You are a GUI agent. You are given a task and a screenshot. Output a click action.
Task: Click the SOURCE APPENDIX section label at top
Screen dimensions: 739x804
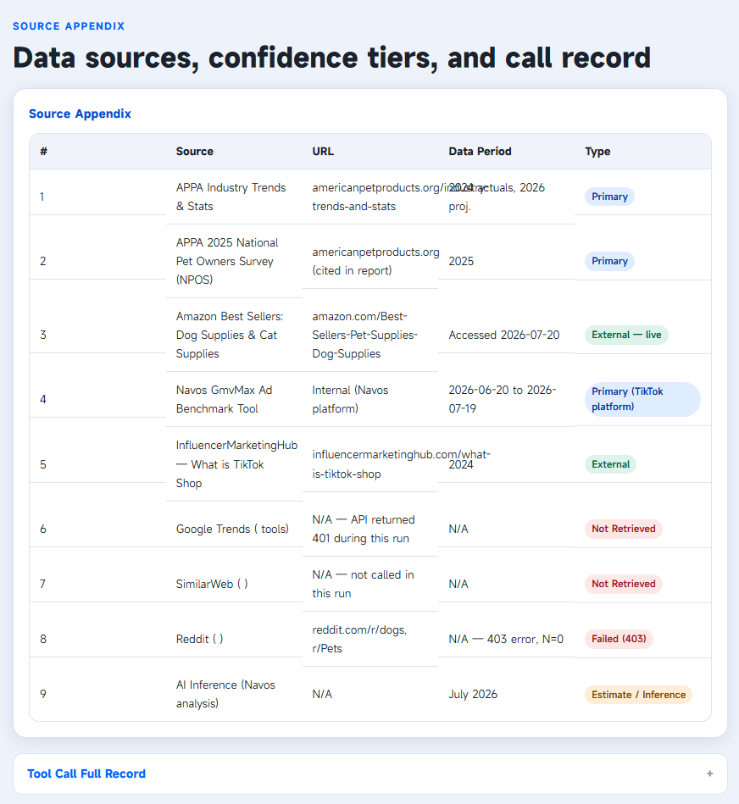pos(69,26)
